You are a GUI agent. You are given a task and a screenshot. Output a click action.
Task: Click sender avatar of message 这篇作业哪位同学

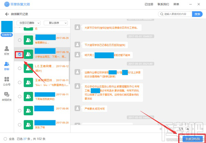coord(77,72)
